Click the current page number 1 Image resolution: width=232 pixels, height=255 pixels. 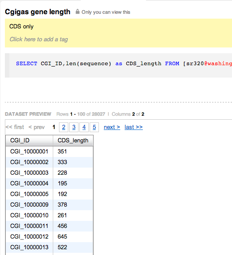click(x=54, y=127)
